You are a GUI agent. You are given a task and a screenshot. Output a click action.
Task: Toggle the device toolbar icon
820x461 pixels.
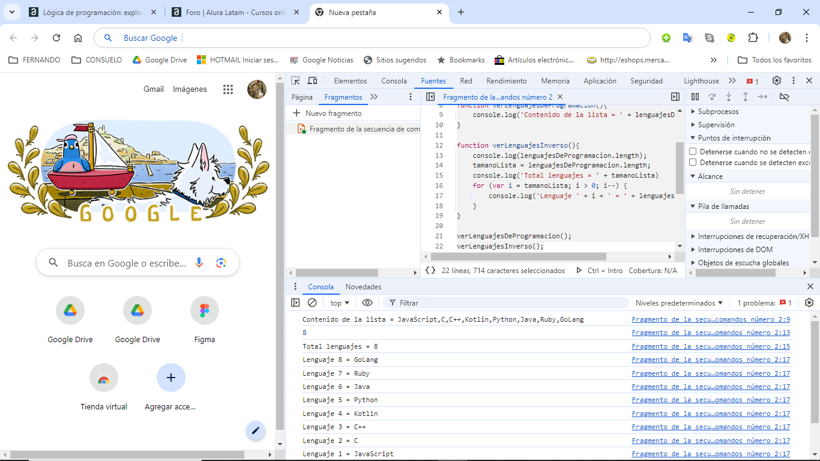click(312, 81)
